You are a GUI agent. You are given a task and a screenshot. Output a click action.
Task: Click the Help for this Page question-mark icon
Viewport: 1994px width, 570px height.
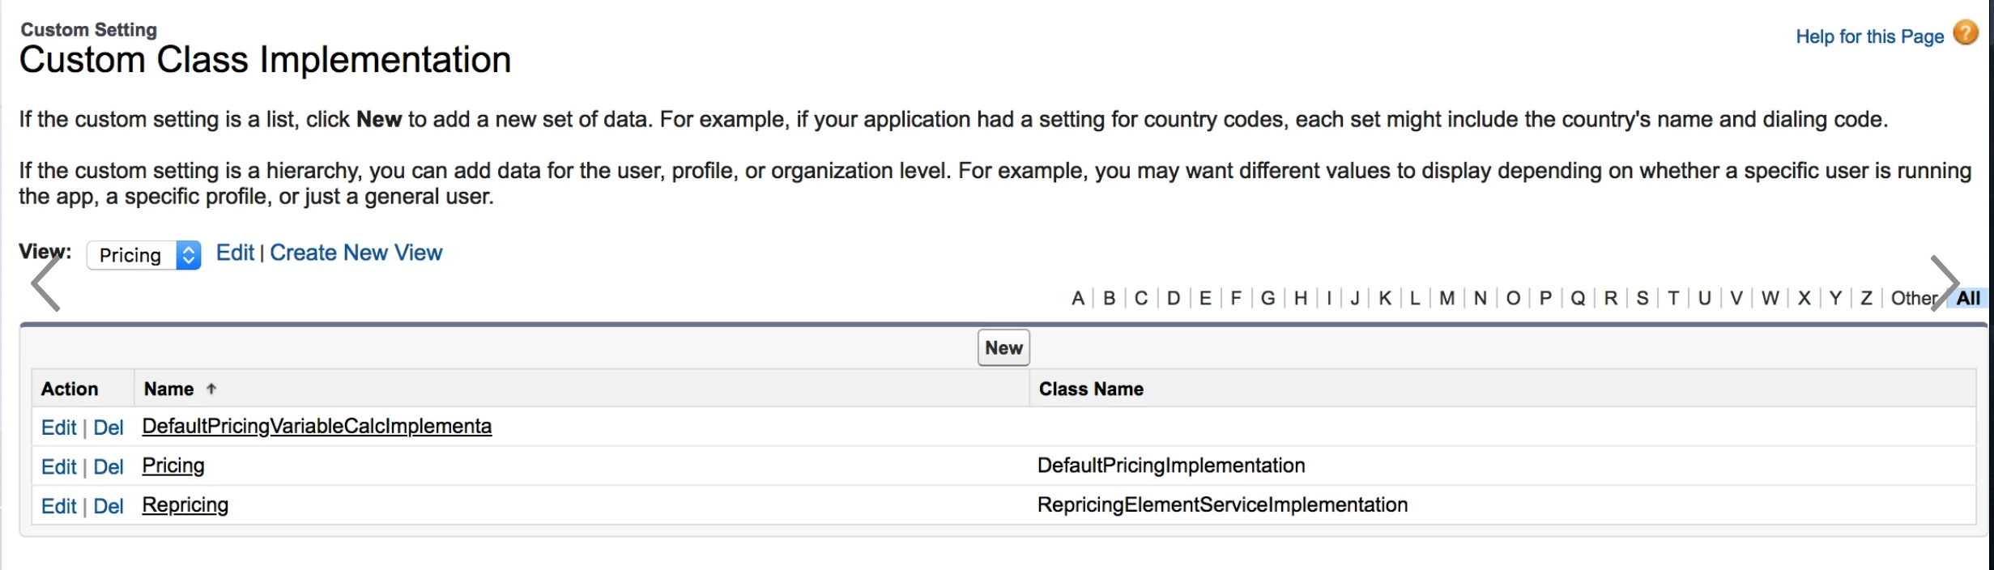click(1966, 33)
